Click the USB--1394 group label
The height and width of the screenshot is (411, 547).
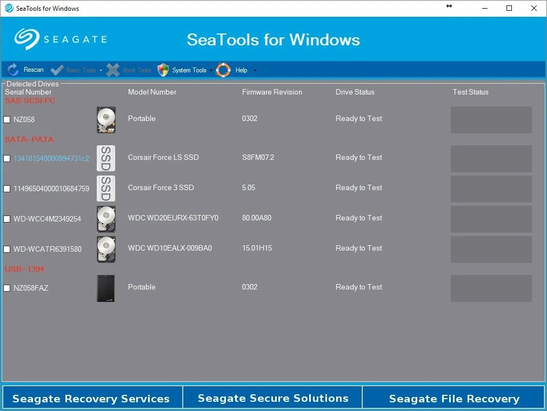point(24,269)
